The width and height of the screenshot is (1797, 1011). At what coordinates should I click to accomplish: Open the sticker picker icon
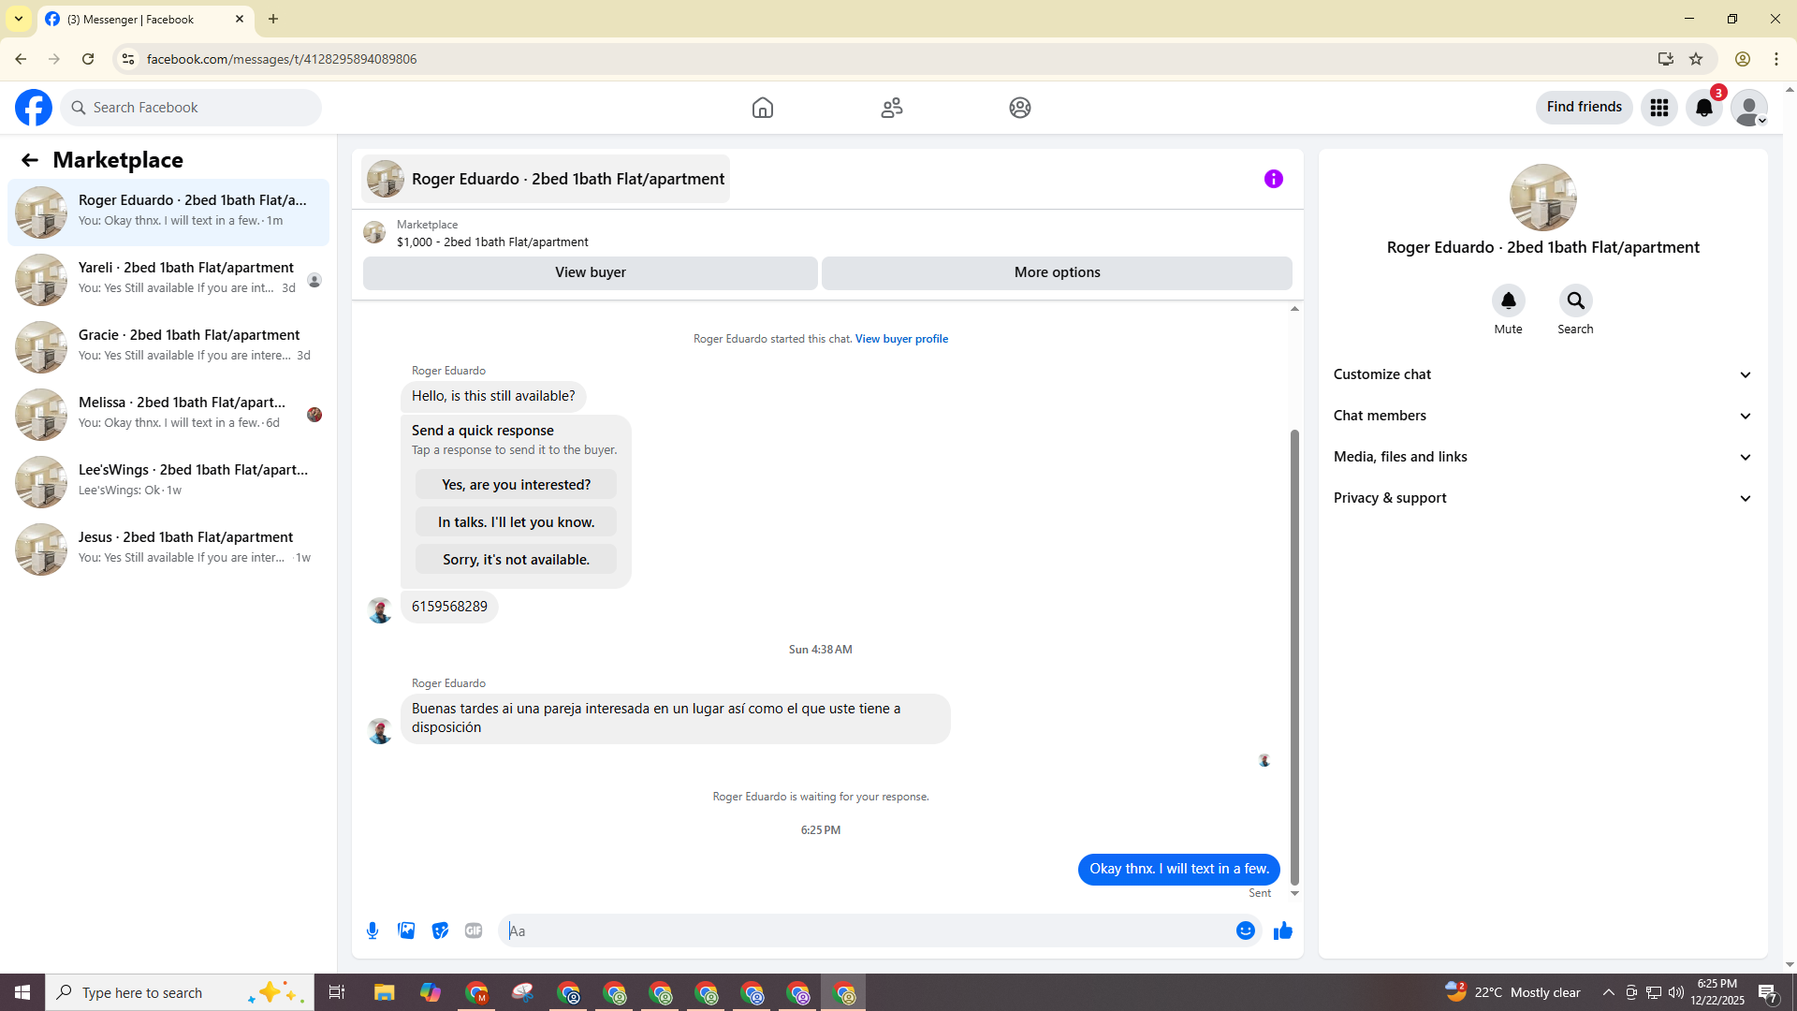[440, 930]
